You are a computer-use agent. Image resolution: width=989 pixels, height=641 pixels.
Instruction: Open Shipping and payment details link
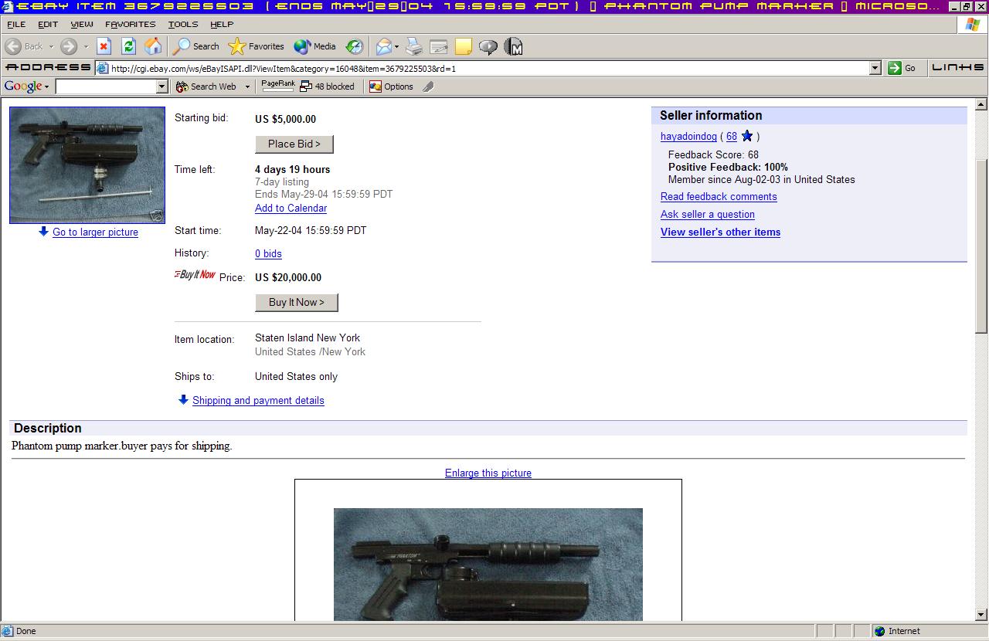tap(258, 400)
